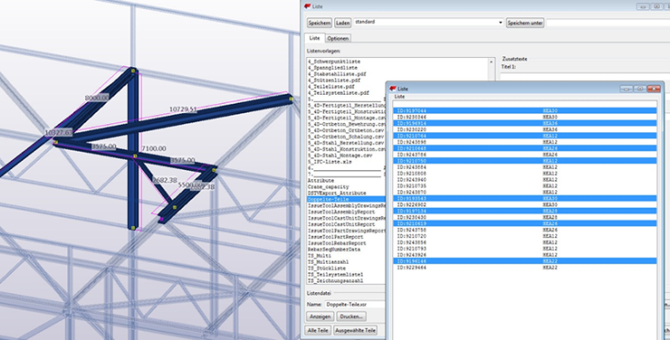Image resolution: width=670 pixels, height=340 pixels.
Task: Select the 4_Stabstahlliste.pdf template
Action: [337, 74]
